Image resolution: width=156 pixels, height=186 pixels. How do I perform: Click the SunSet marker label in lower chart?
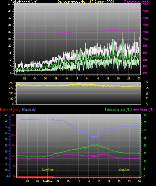tap(124, 170)
